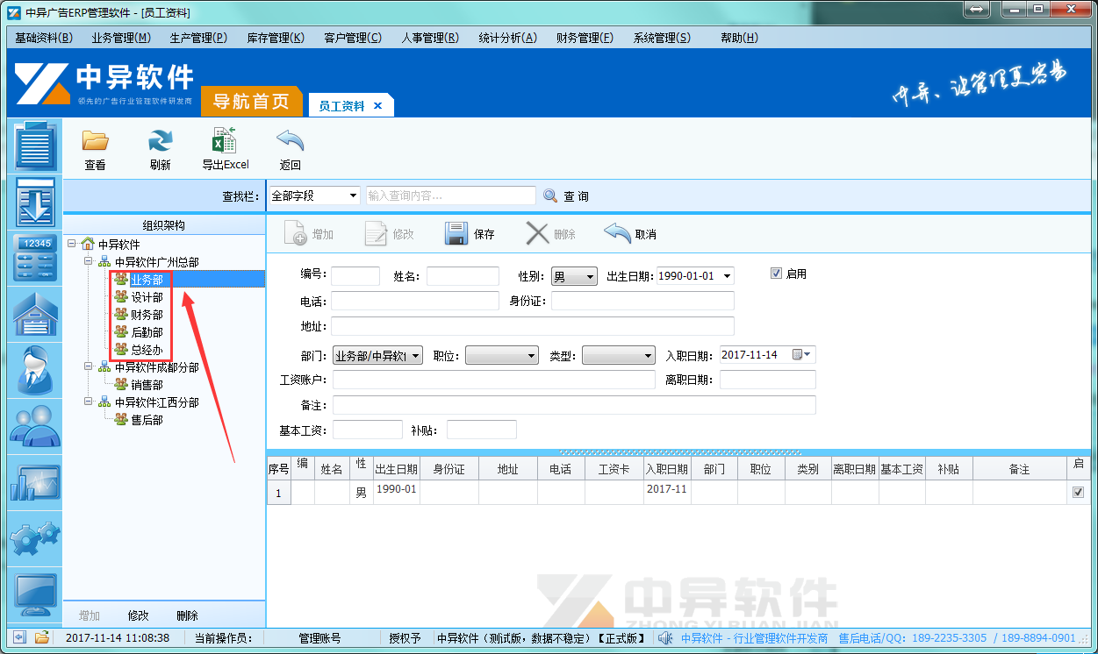Viewport: 1098px width, 654px height.
Task: Click the 修改 button in edit toolbar
Action: tap(389, 234)
